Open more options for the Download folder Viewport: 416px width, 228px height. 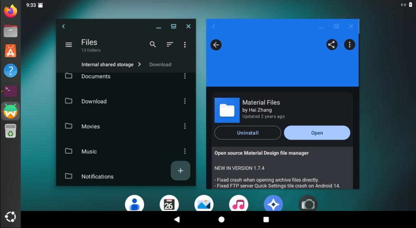[x=185, y=101]
